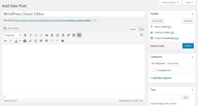Click the Draft saved timestamp text

click(x=131, y=101)
